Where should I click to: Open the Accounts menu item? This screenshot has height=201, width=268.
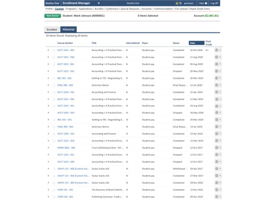pos(146,9)
